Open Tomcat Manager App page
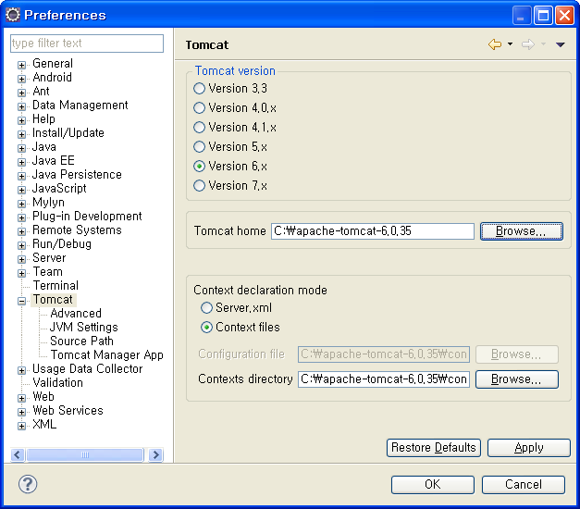The height and width of the screenshot is (509, 580). tap(107, 354)
